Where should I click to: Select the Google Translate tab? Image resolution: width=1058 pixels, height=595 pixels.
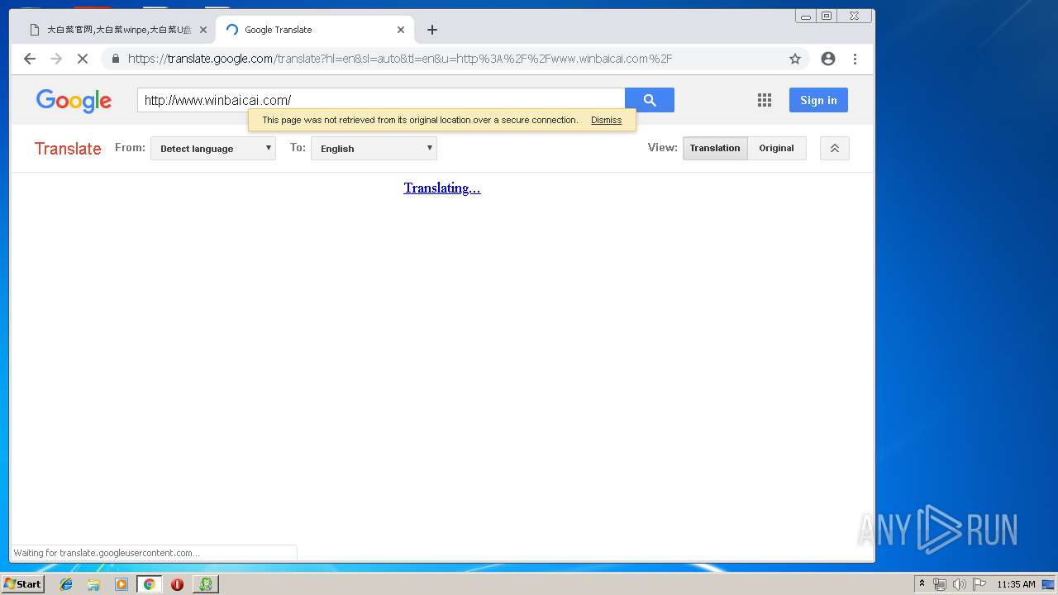click(314, 30)
